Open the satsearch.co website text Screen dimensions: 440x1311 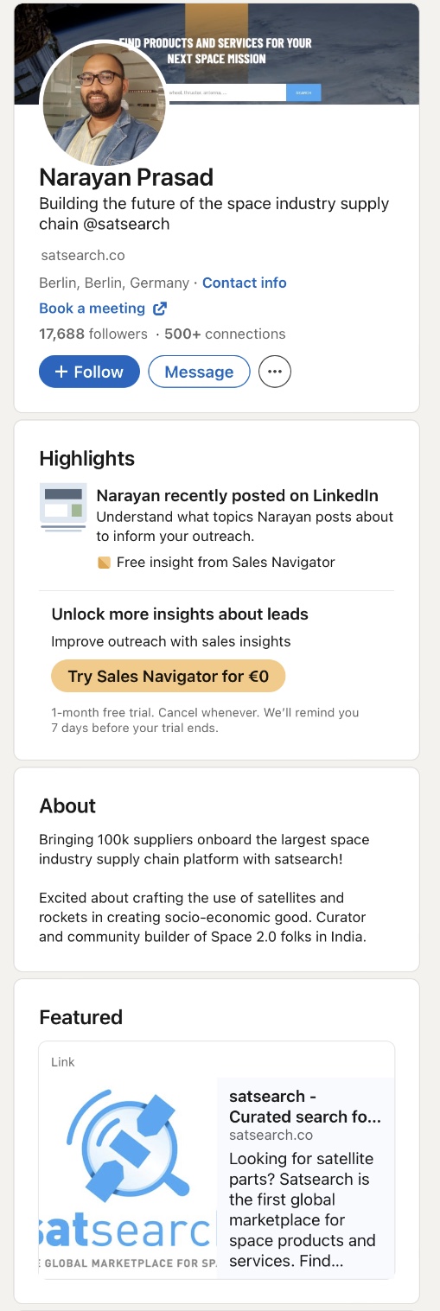click(83, 255)
